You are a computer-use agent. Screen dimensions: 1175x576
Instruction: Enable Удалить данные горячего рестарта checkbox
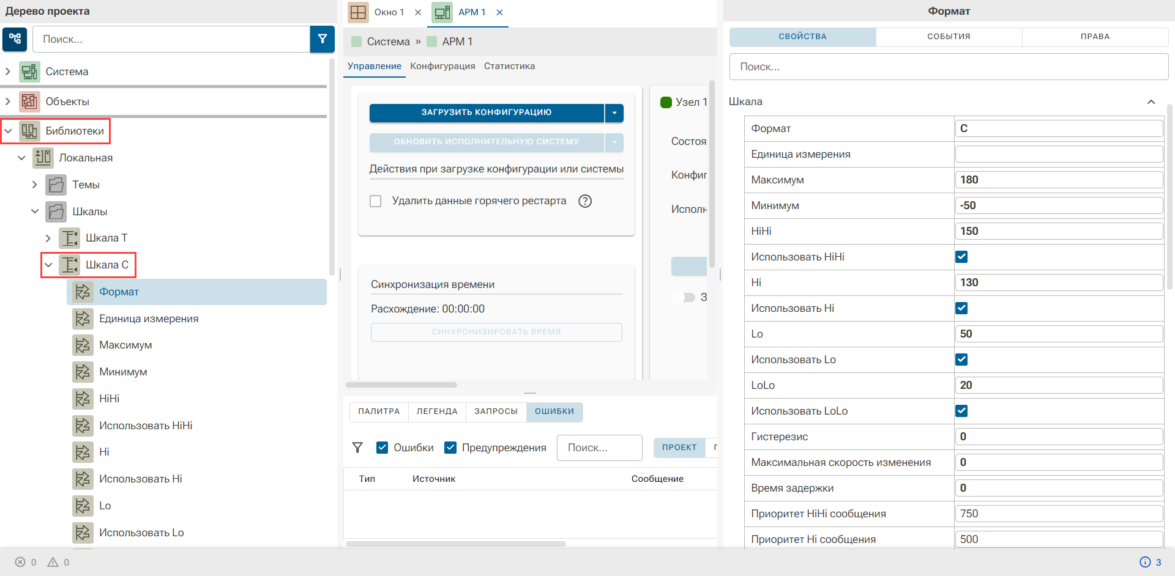tap(376, 201)
